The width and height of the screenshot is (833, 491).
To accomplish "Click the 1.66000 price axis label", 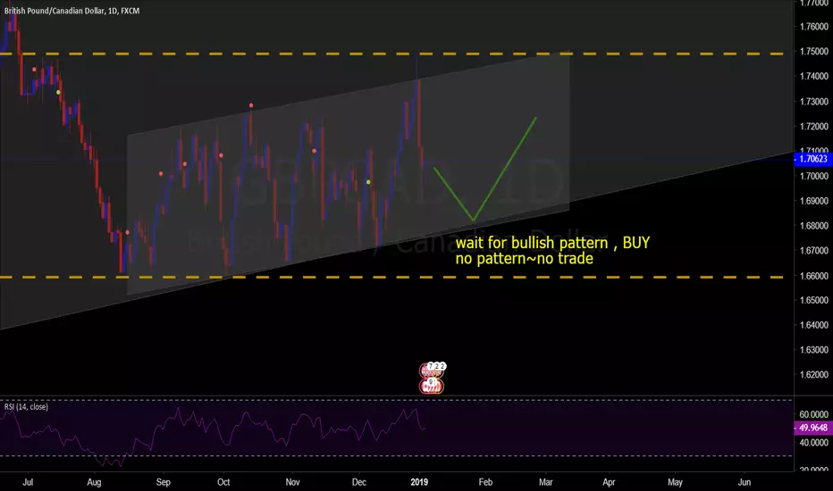I will click(x=814, y=276).
